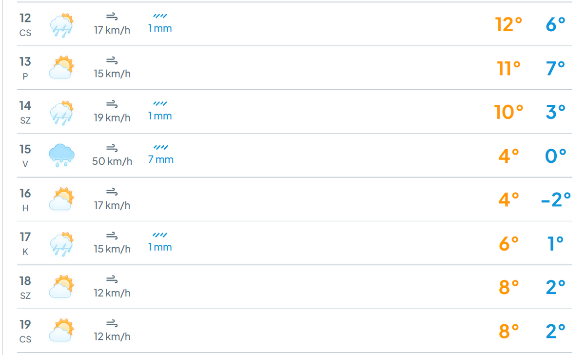Click the 1 mm precipitation text for day 17
585x355 pixels.
(x=160, y=247)
